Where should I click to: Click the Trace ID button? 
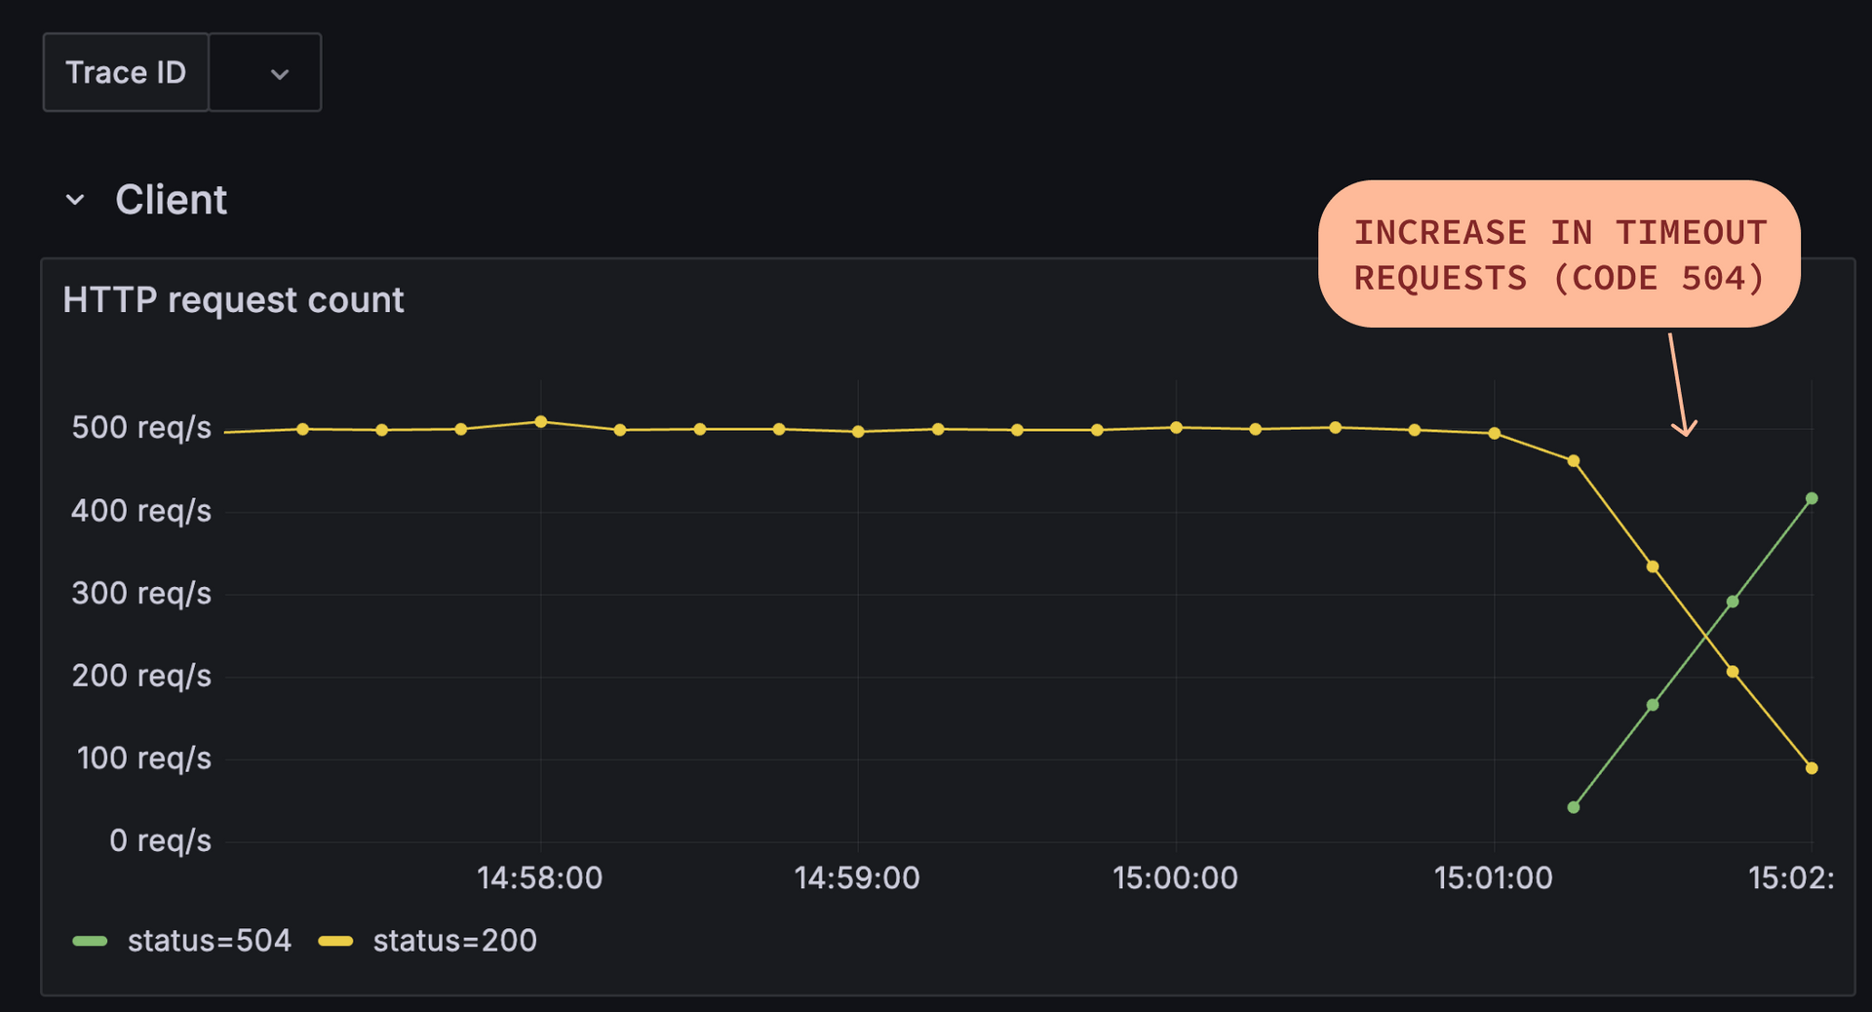point(126,71)
